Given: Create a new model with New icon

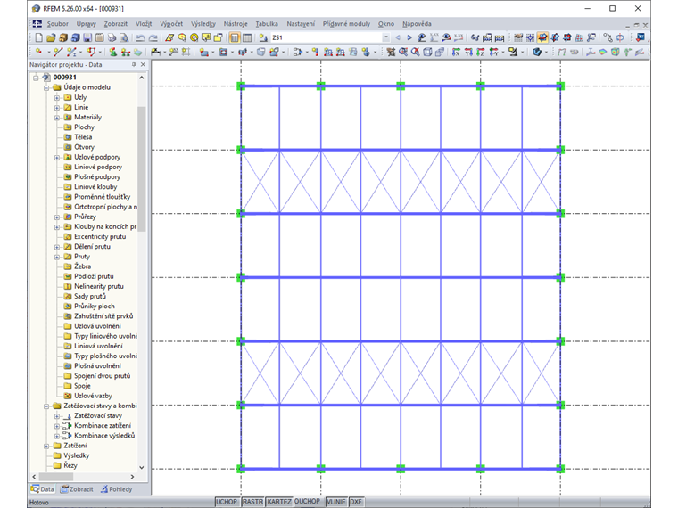Looking at the screenshot, I should tap(39, 37).
